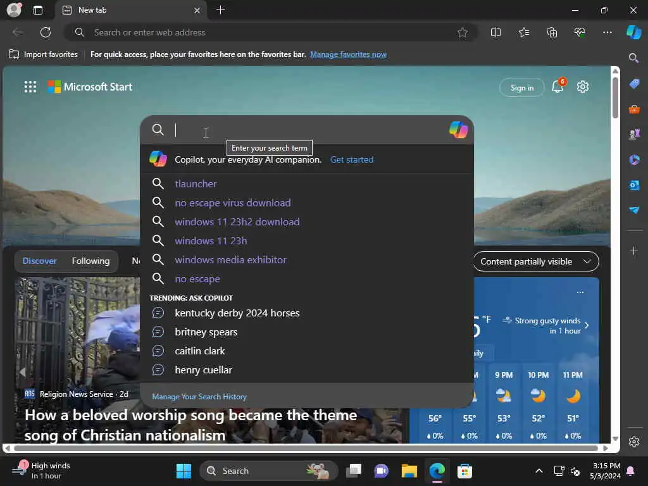This screenshot has width=648, height=486.
Task: Click the Get started Copilot link
Action: coord(352,159)
